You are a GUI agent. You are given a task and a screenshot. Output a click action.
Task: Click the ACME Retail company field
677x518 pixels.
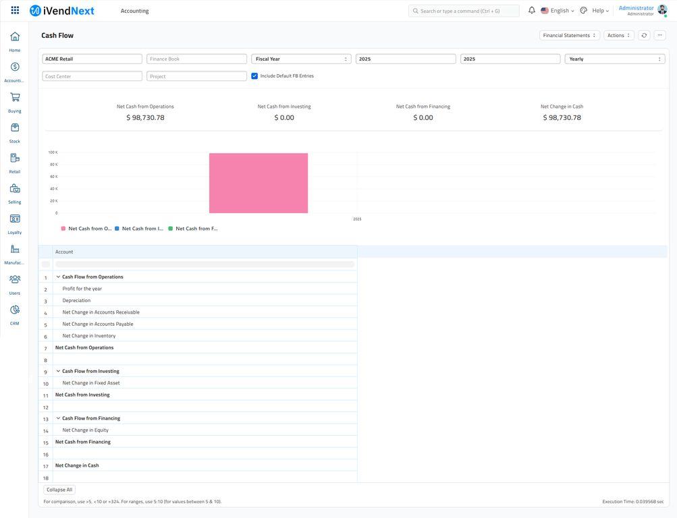tap(92, 59)
